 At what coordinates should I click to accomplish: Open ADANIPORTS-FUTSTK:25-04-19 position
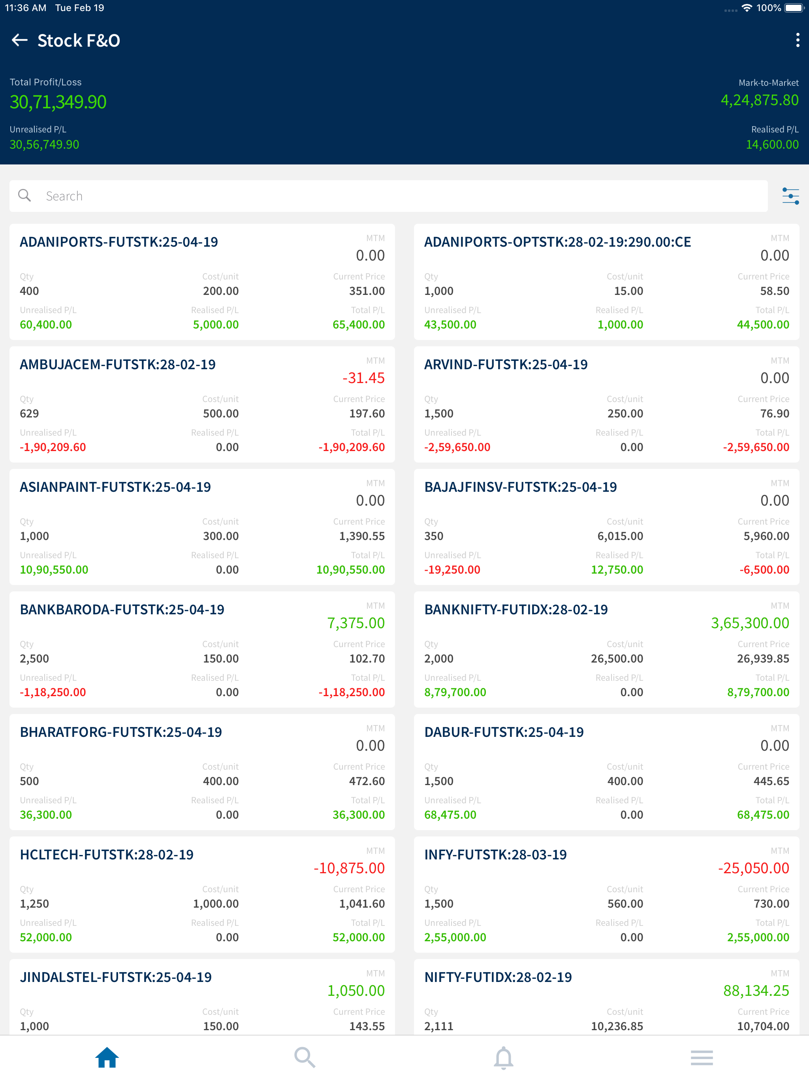[x=202, y=282]
